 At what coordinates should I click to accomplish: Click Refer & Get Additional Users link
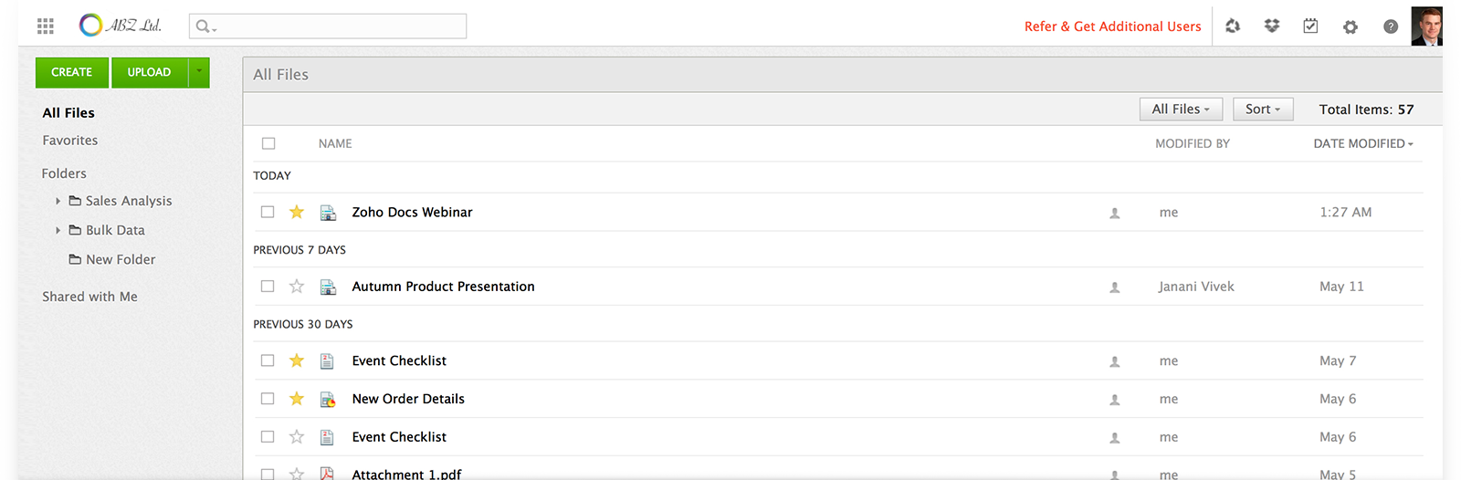[x=1112, y=26]
